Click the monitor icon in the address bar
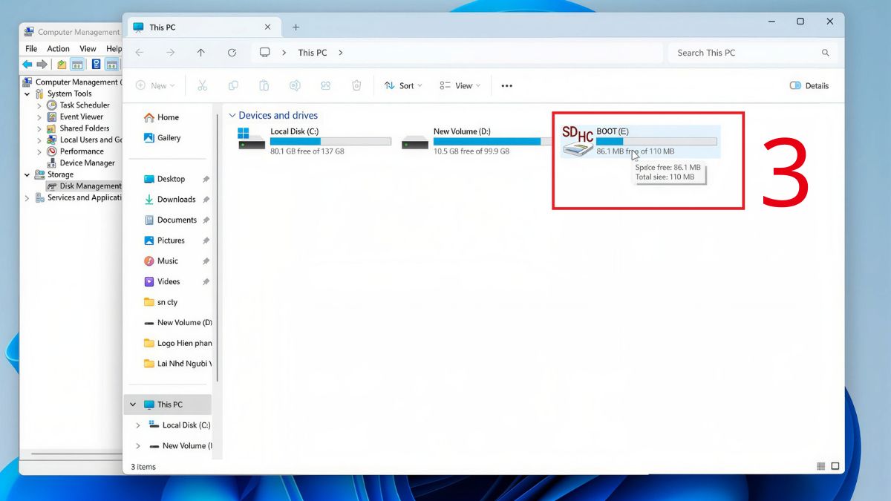Viewport: 891px width, 501px height. (264, 53)
